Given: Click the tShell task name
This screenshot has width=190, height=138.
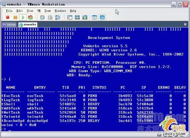Looking at the screenshot, I should 8,104.
